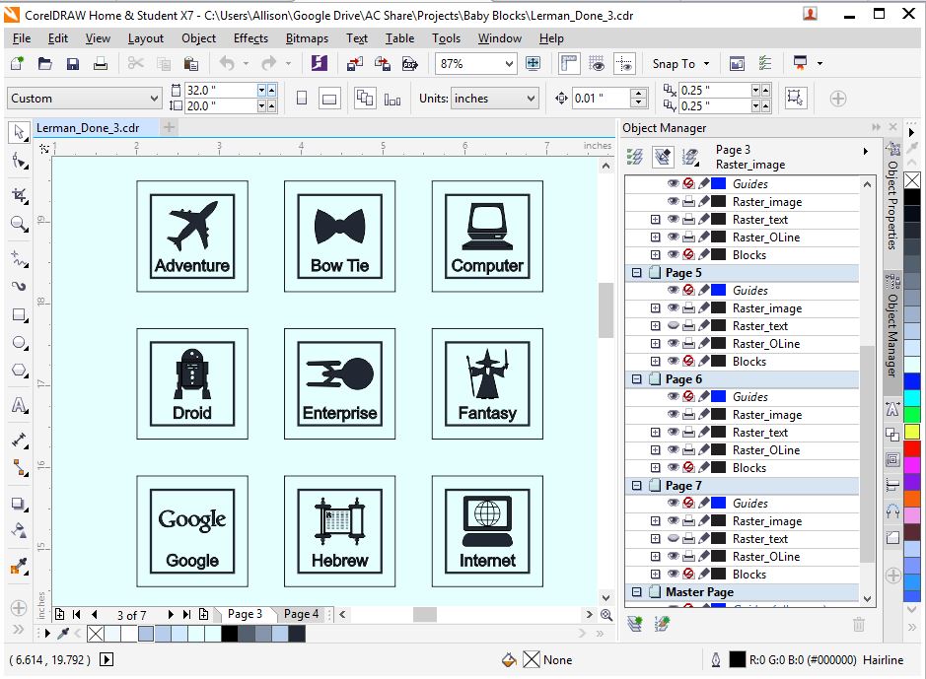
Task: Toggle visibility of Page 5 Raster_text layer
Action: (673, 325)
